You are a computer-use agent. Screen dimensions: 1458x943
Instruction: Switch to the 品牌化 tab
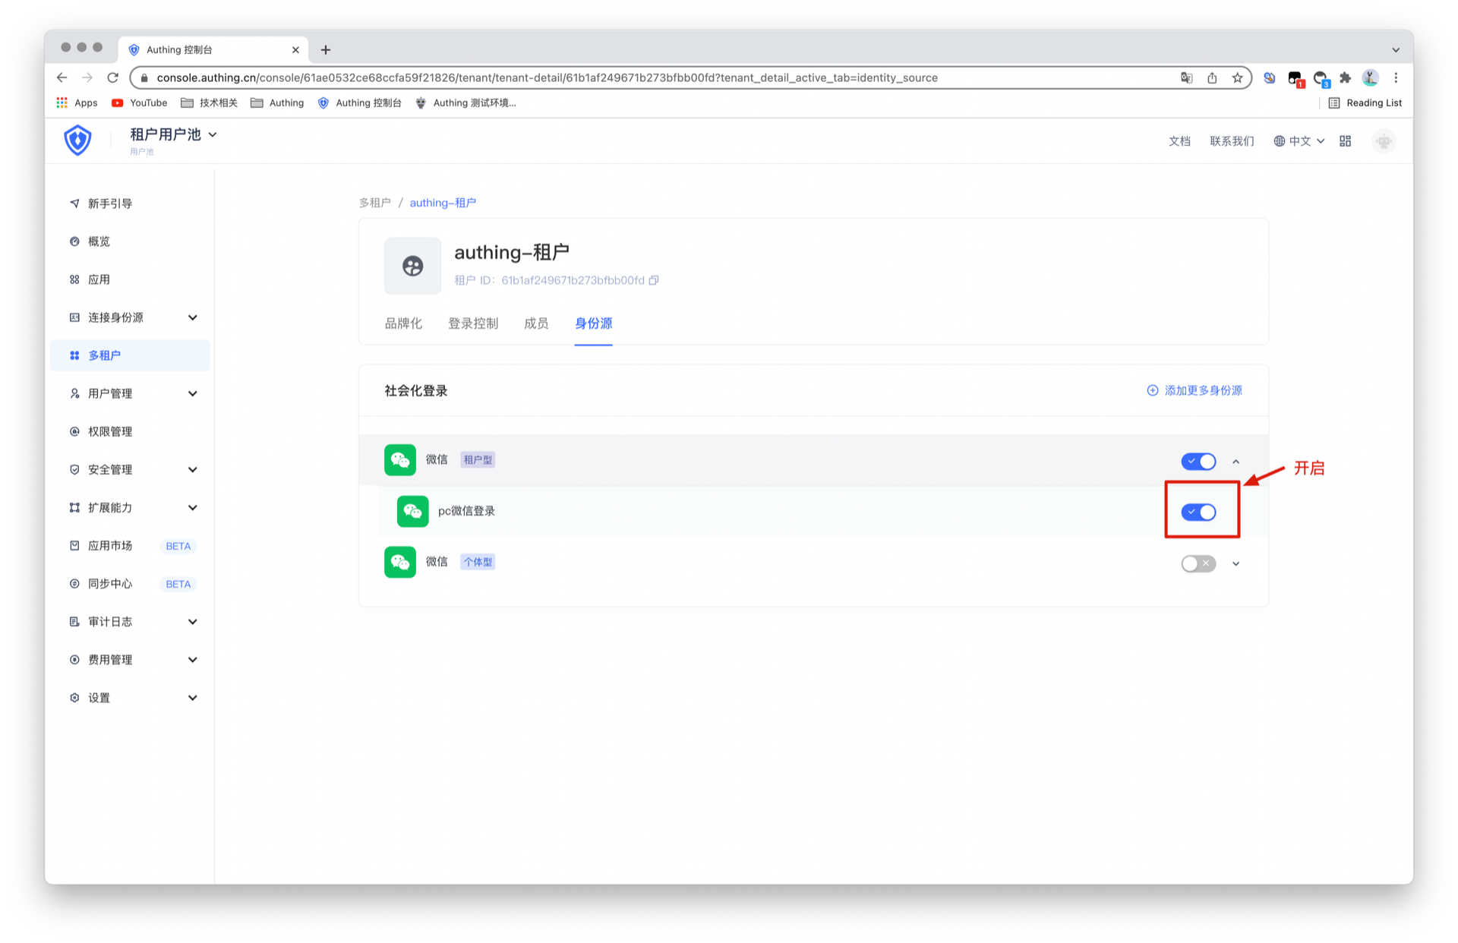(403, 323)
